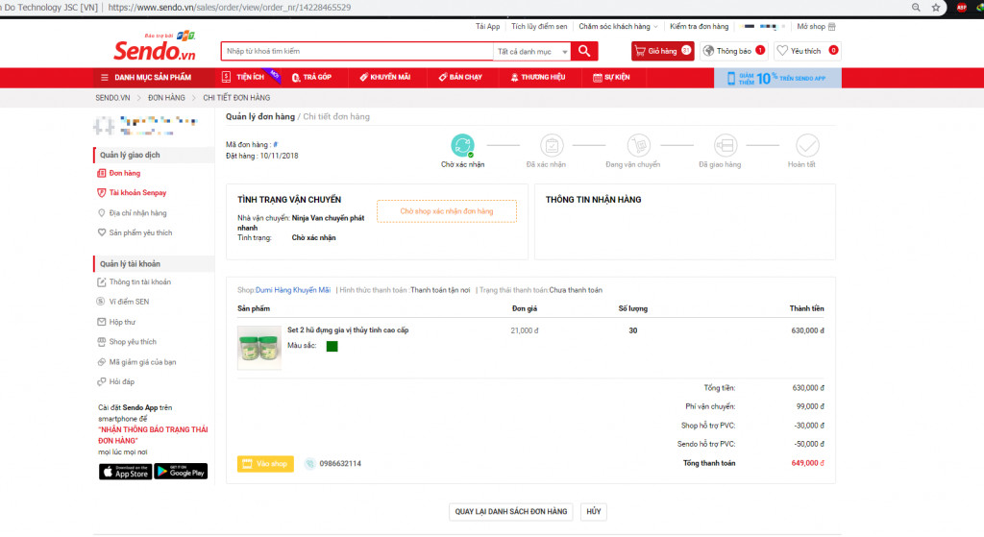Expand the Tất cả danh mục dropdown
The height and width of the screenshot is (537, 984).
tap(531, 51)
